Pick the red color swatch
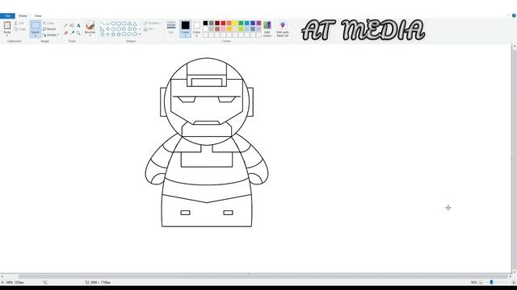This screenshot has width=517, height=290. (x=223, y=23)
